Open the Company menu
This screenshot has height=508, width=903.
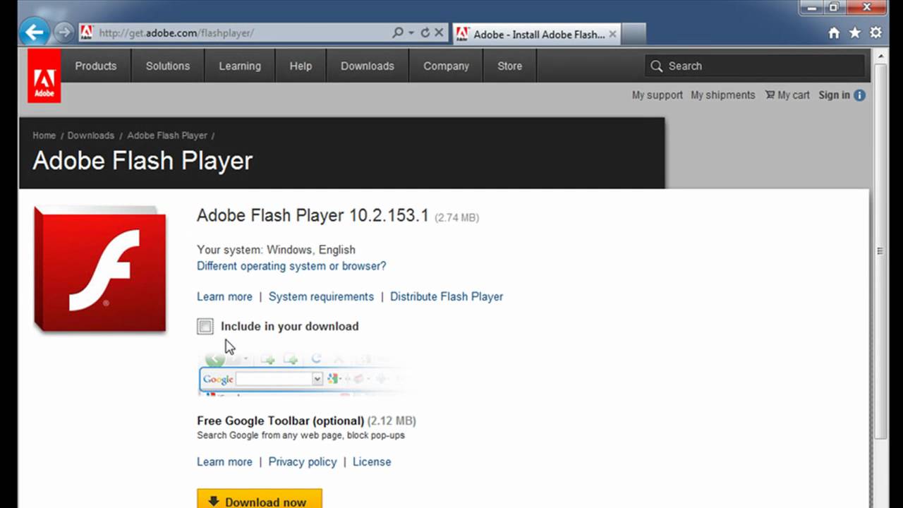click(x=446, y=66)
